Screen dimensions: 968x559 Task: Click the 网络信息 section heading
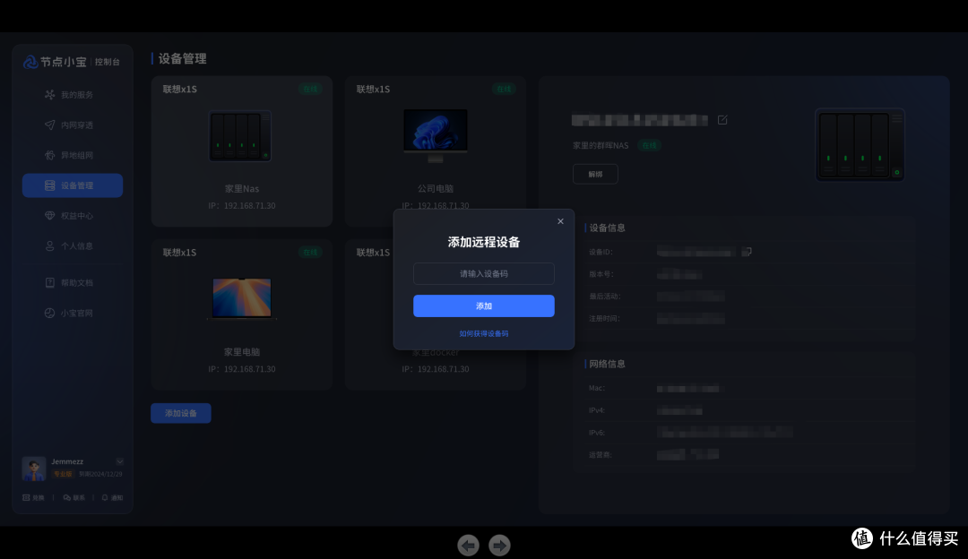(x=608, y=364)
